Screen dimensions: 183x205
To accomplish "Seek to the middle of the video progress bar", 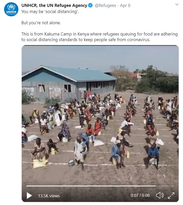I will (100, 186).
